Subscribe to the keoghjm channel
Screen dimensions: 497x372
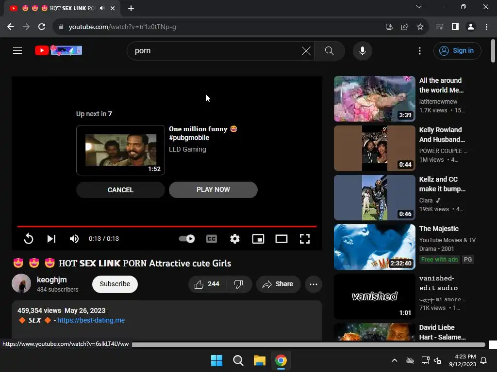coord(115,284)
